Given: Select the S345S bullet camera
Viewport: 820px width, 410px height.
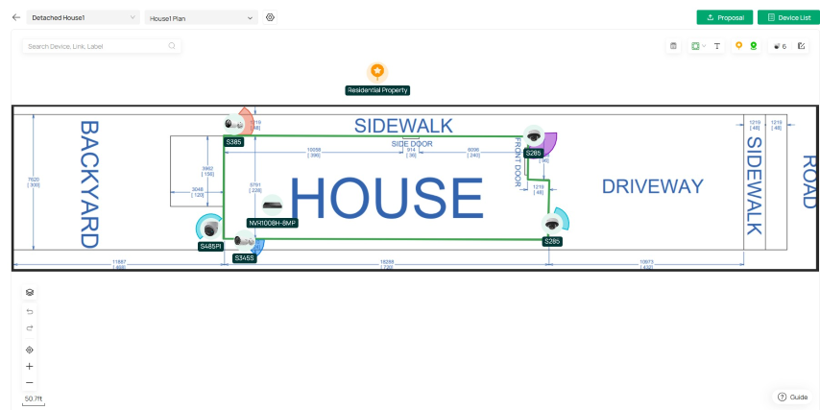Looking at the screenshot, I should point(244,241).
